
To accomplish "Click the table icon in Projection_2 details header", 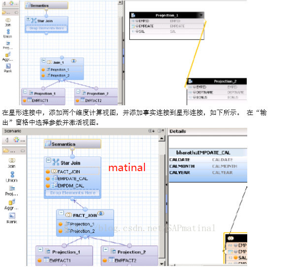I will click(x=190, y=81).
